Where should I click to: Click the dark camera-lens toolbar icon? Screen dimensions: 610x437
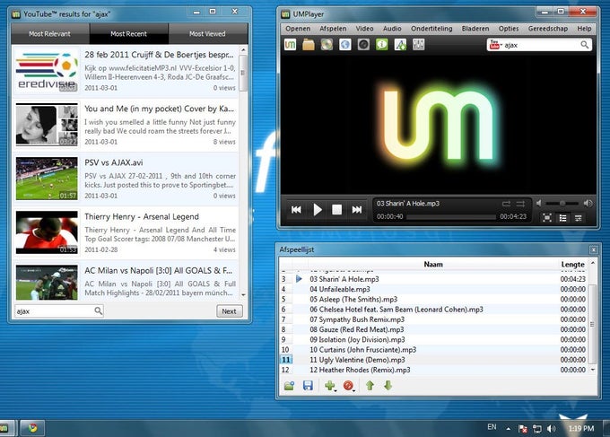[363, 45]
